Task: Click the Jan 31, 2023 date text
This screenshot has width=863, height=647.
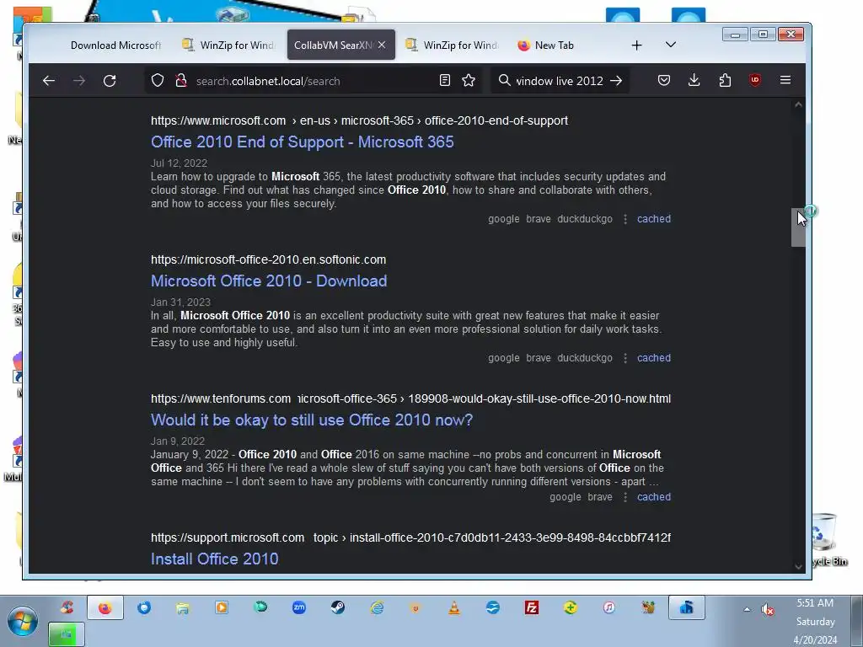Action: pos(180,302)
